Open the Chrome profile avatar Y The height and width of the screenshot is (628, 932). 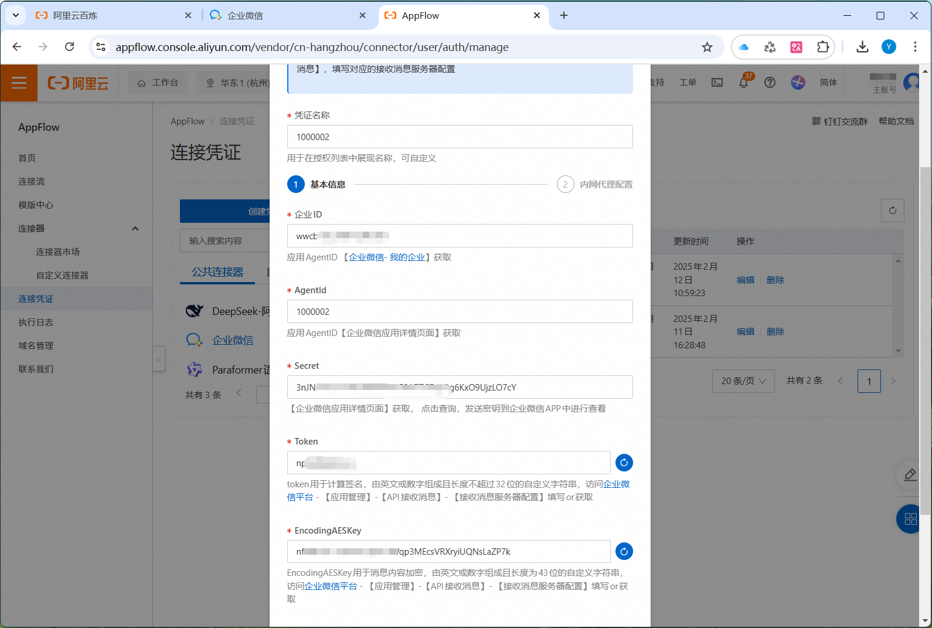(889, 47)
